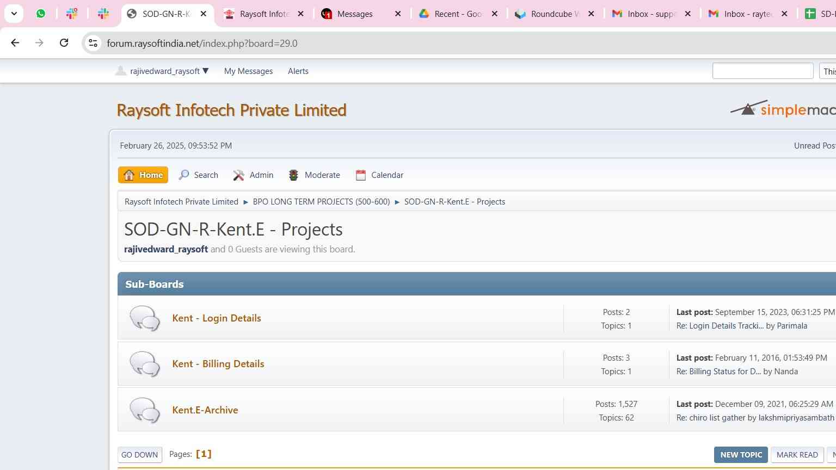The height and width of the screenshot is (470, 836).
Task: Go to Home menu button
Action: click(x=143, y=175)
